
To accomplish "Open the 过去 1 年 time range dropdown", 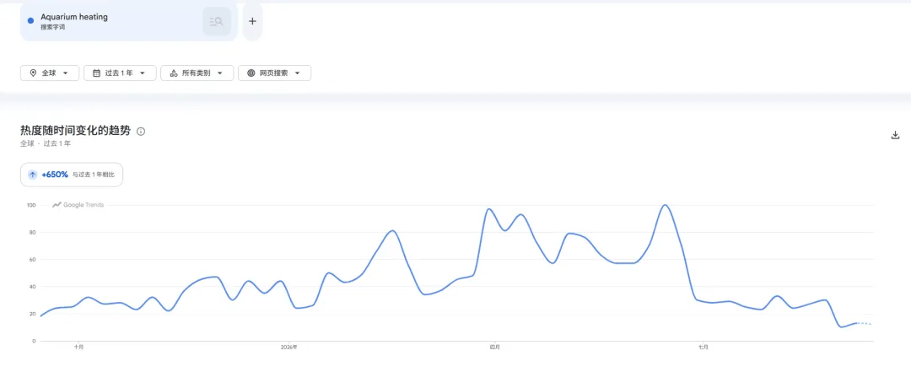I will click(x=120, y=73).
